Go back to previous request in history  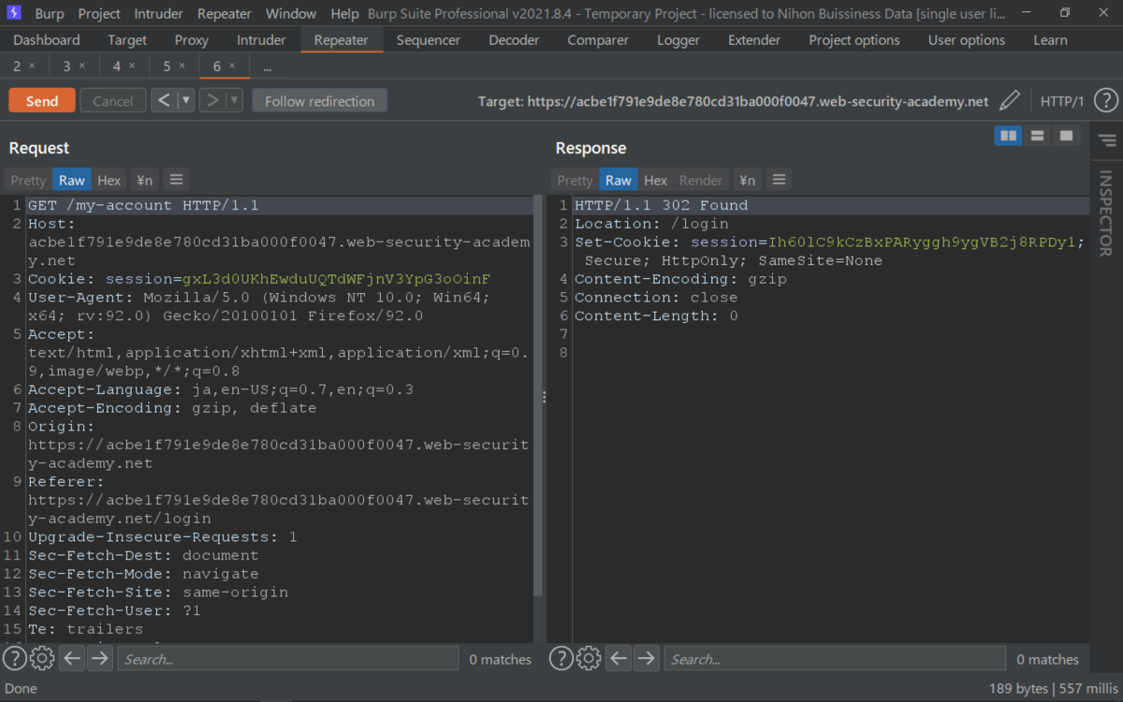pyautogui.click(x=164, y=100)
